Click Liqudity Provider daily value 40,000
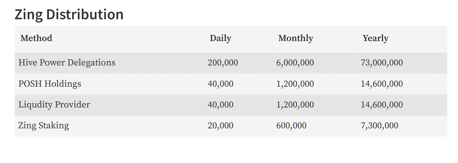 221,105
